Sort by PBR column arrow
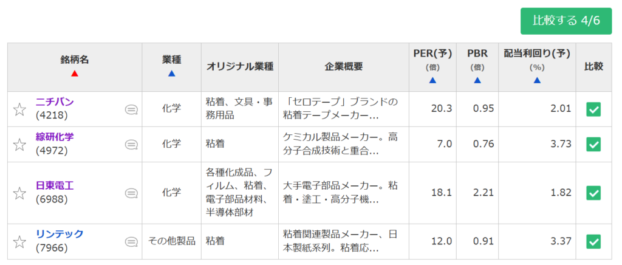This screenshot has height=265, width=622. click(477, 80)
